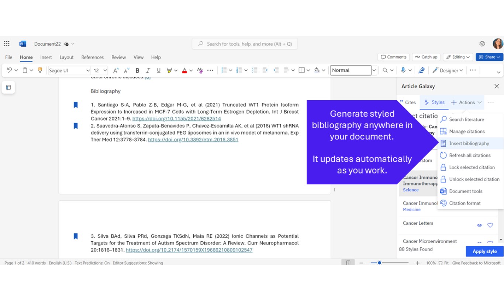The height and width of the screenshot is (283, 504).
Task: Activate the Format Painter brush
Action: click(x=40, y=70)
